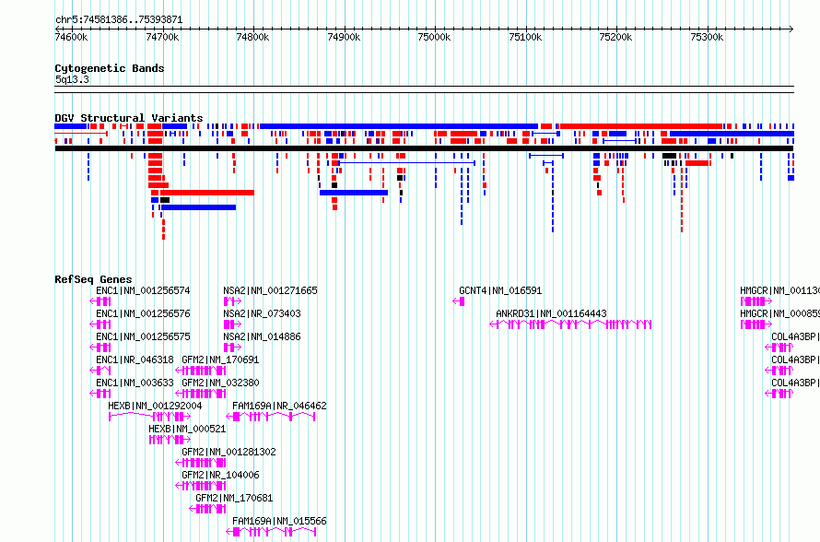
Task: Click the full-width black structural variant bar
Action: click(424, 148)
